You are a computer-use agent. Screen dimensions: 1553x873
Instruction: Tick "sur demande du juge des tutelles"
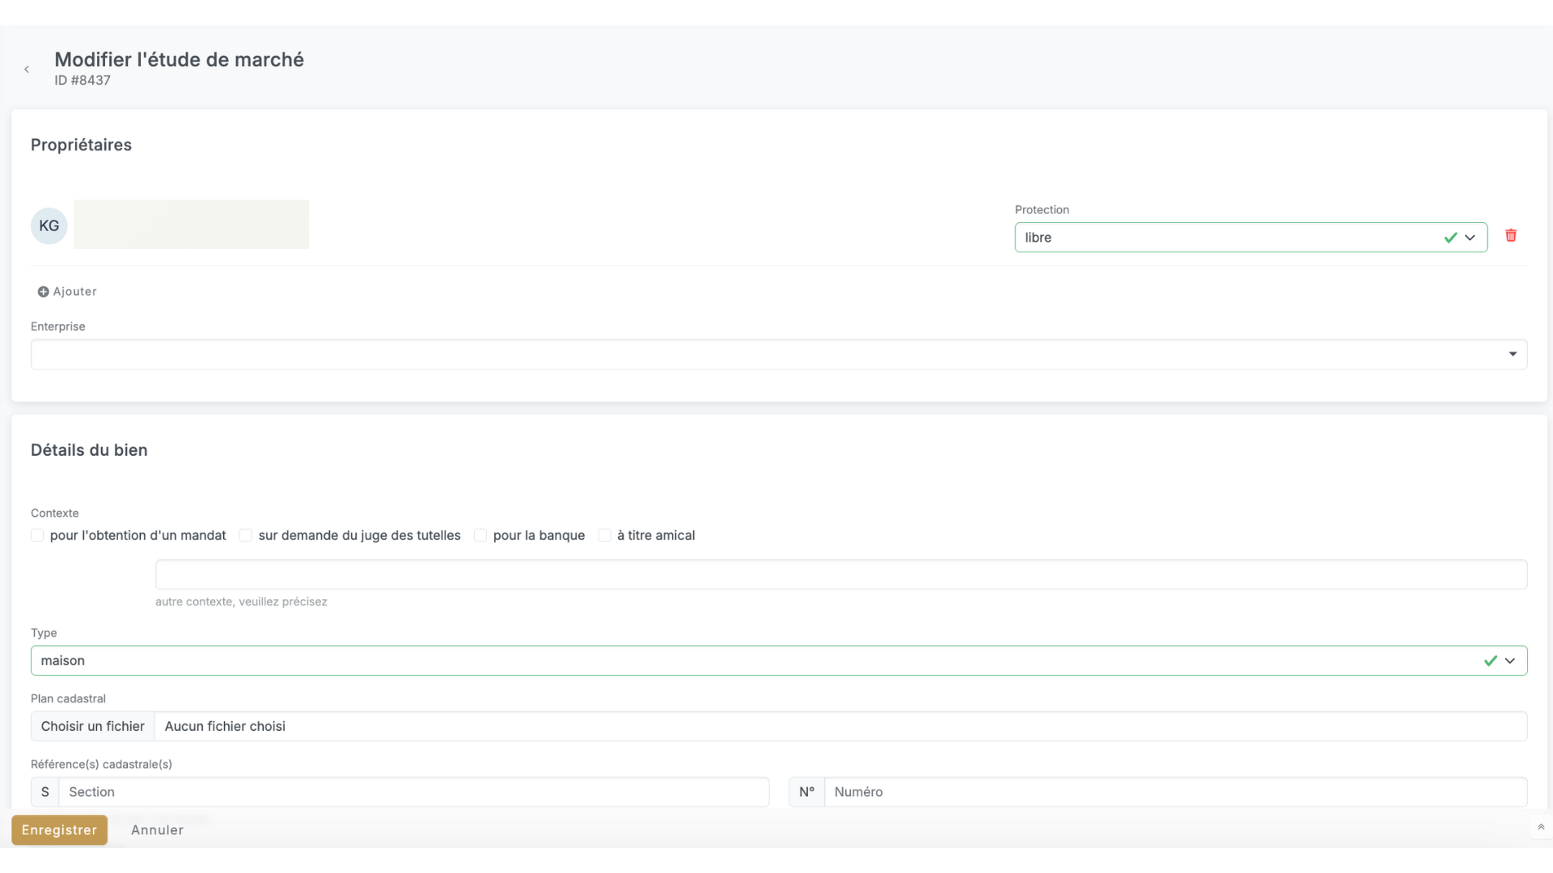tap(246, 535)
